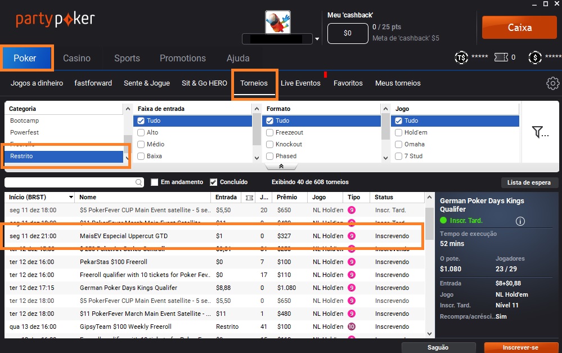The image size is (562, 353).
Task: Uncheck the Concluído checkbox
Action: (214, 182)
